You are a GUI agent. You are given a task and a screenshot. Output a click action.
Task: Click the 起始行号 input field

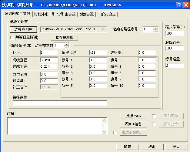click(174, 48)
